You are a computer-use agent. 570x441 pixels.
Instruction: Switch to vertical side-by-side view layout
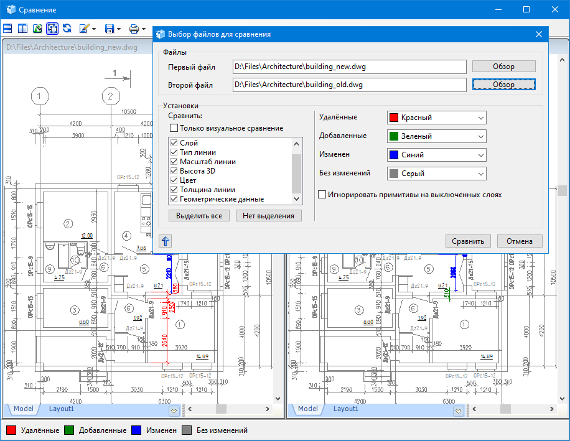click(22, 29)
